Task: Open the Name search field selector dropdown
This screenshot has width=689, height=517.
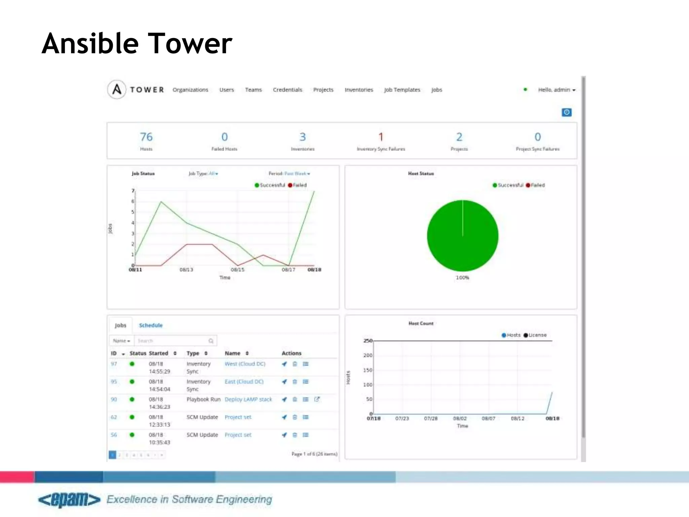Action: tap(121, 341)
